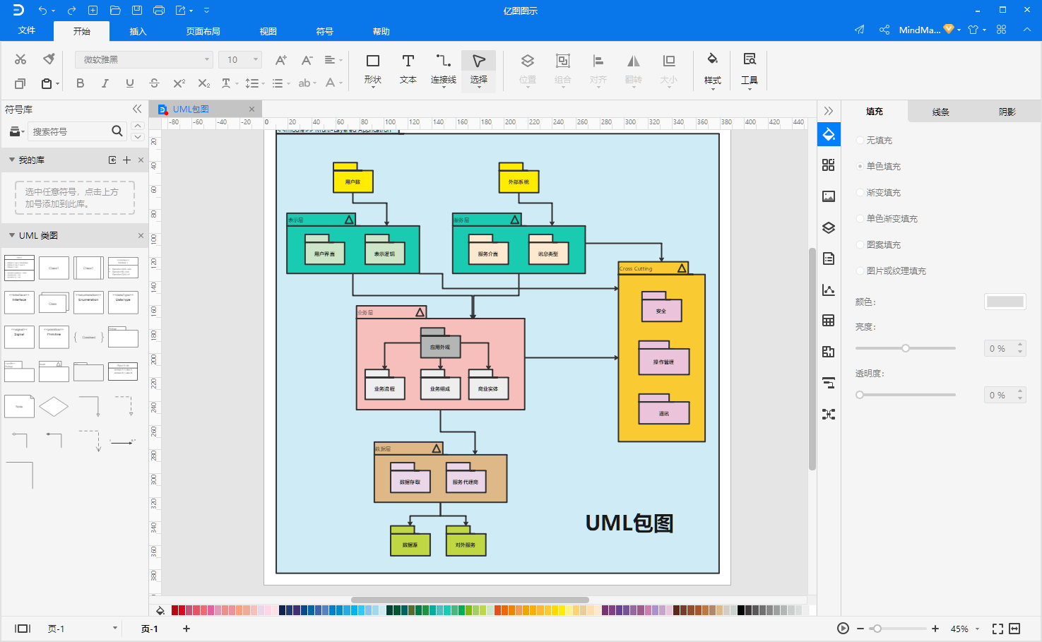
Task: Click the 颜色 fill color swatch
Action: [1005, 302]
